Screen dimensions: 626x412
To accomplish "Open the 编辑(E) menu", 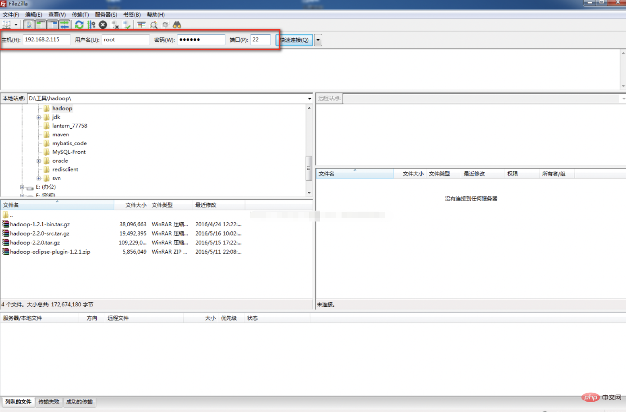I will coord(34,15).
